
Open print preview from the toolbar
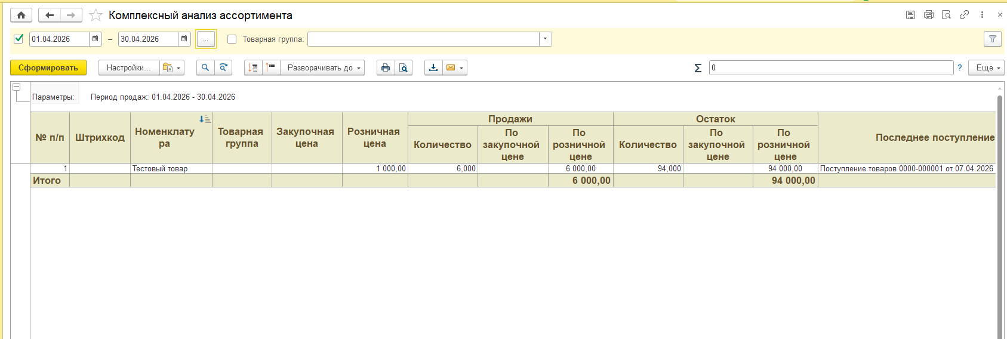[x=404, y=67]
